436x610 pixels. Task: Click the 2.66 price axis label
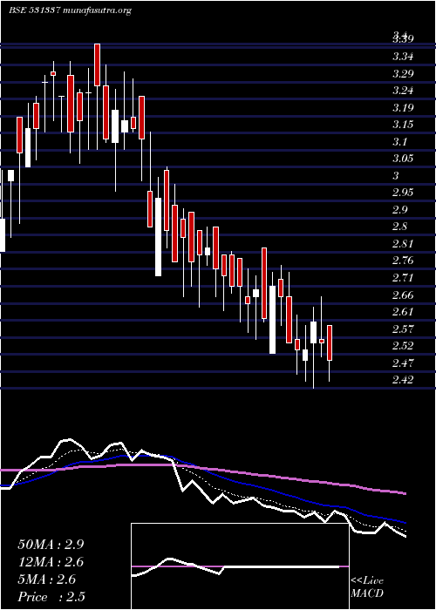click(x=403, y=295)
